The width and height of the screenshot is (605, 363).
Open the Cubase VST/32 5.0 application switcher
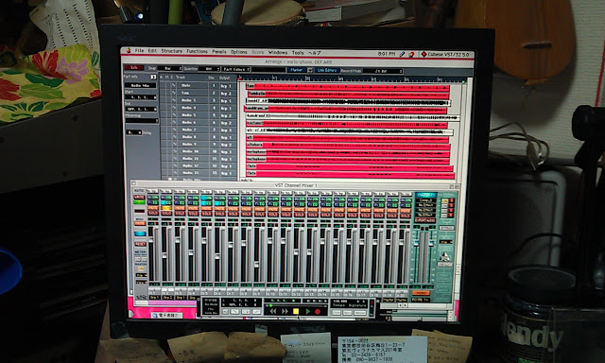445,55
